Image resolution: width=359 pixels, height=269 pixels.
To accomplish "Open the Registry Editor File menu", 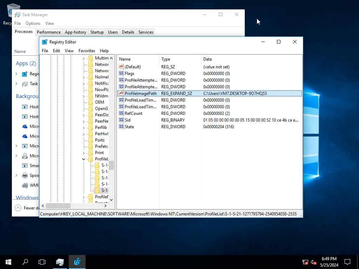I will 45,51.
